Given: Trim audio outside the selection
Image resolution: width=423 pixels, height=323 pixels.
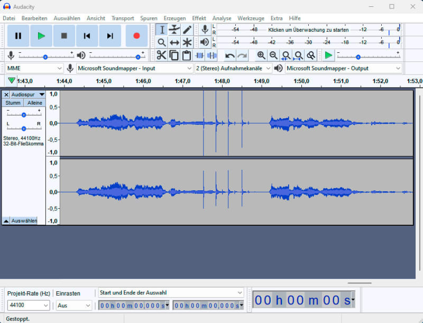Looking at the screenshot, I should point(199,56).
